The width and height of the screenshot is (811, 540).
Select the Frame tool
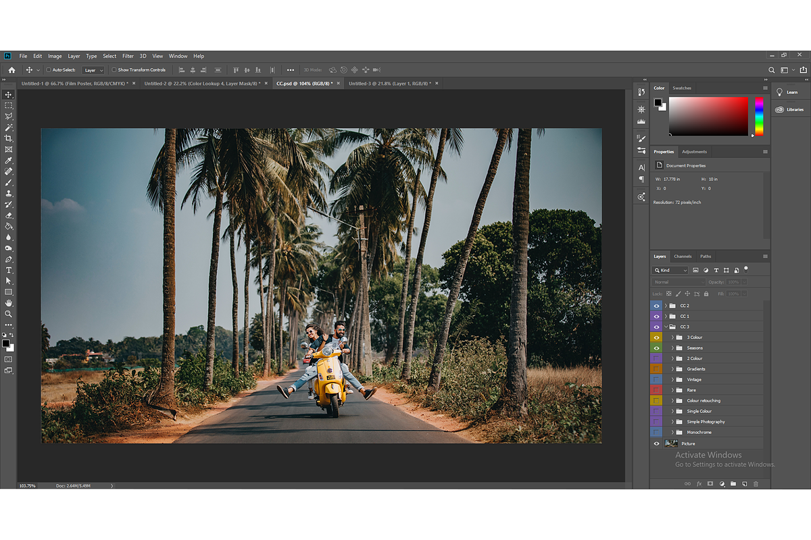(x=9, y=148)
